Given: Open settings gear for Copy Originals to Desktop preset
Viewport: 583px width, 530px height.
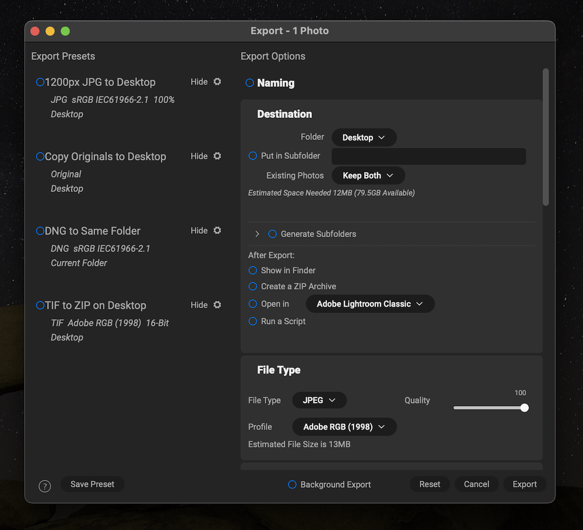Looking at the screenshot, I should (x=217, y=156).
